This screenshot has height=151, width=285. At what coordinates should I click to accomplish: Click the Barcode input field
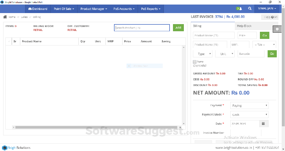(251, 54)
